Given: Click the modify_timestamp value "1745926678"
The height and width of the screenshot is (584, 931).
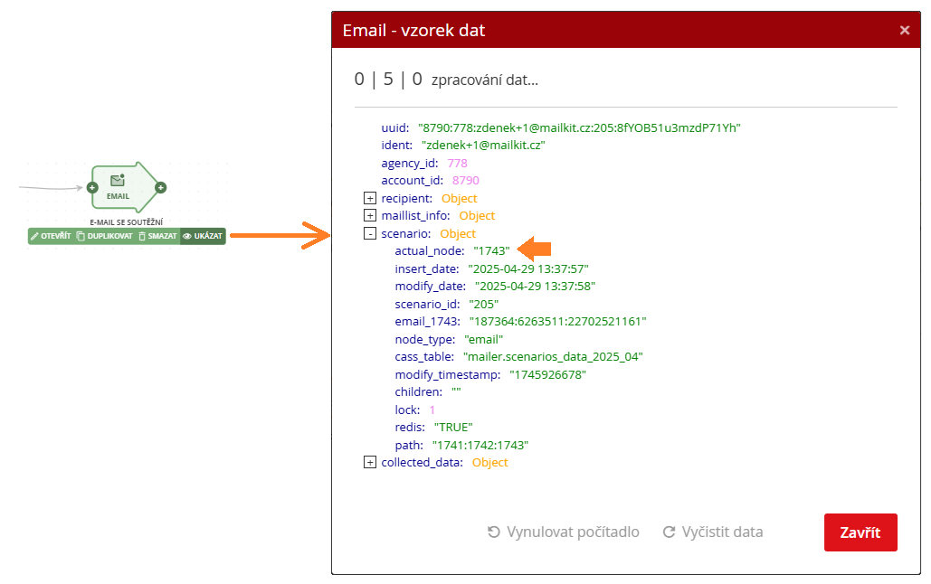Looking at the screenshot, I should tap(547, 374).
